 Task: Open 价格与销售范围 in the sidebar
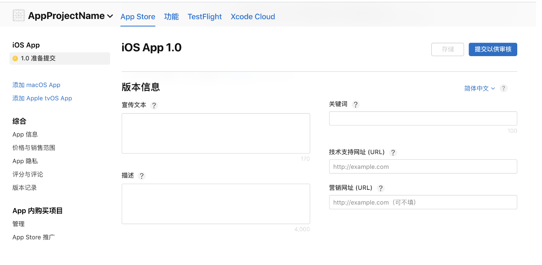[x=34, y=148]
